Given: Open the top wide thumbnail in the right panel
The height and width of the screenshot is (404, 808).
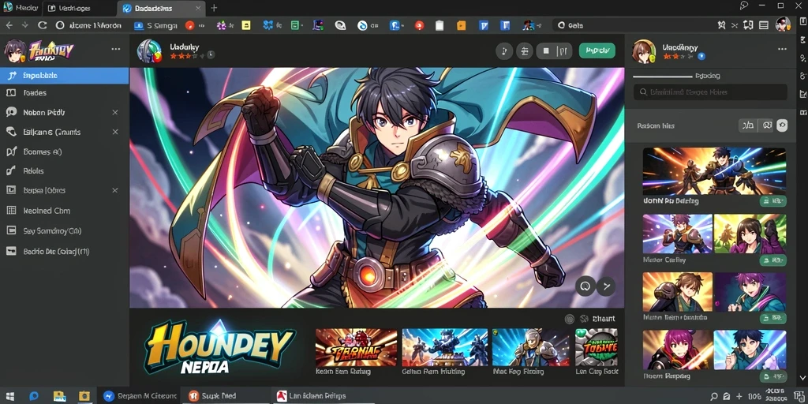Looking at the screenshot, I should [x=714, y=171].
